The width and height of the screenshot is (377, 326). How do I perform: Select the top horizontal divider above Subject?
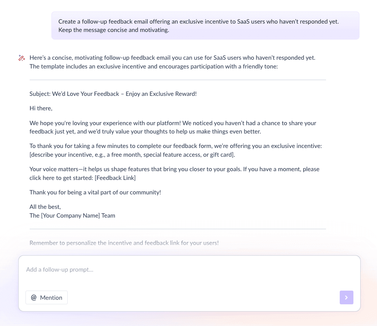178,80
